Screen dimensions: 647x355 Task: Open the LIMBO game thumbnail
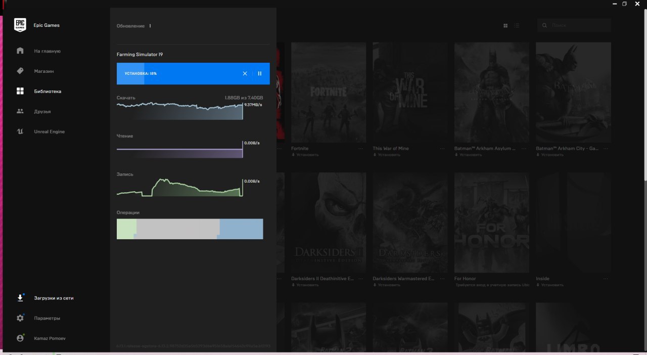(x=573, y=327)
